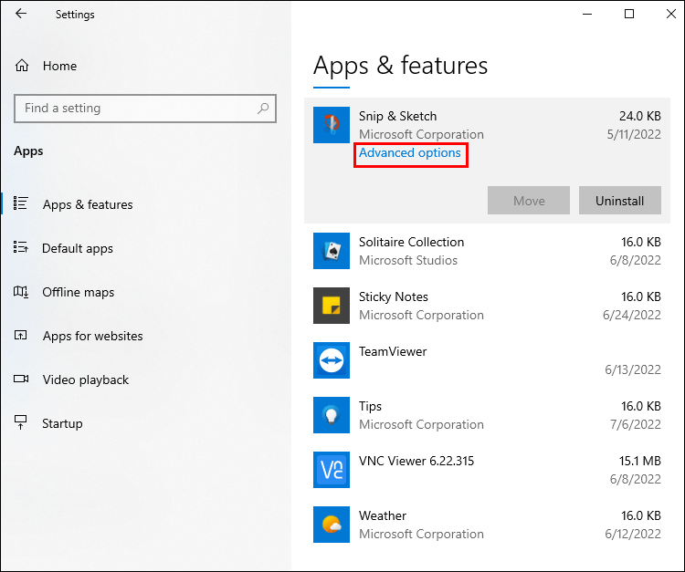This screenshot has height=572, width=685.
Task: Click the Apps & features page heading
Action: click(400, 66)
